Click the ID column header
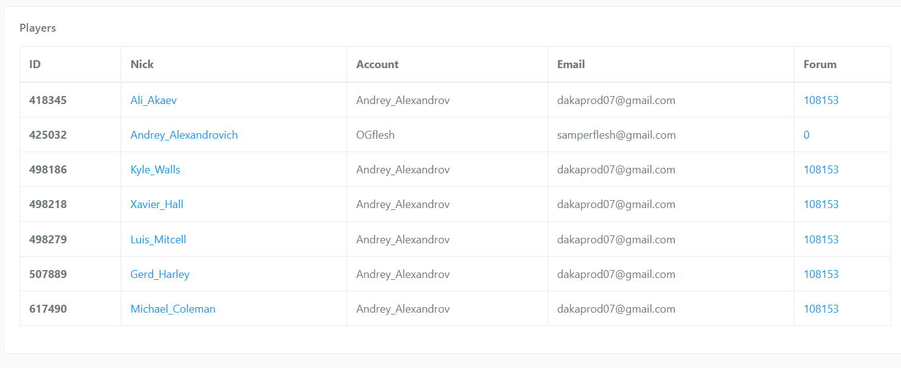The image size is (901, 368). click(35, 64)
